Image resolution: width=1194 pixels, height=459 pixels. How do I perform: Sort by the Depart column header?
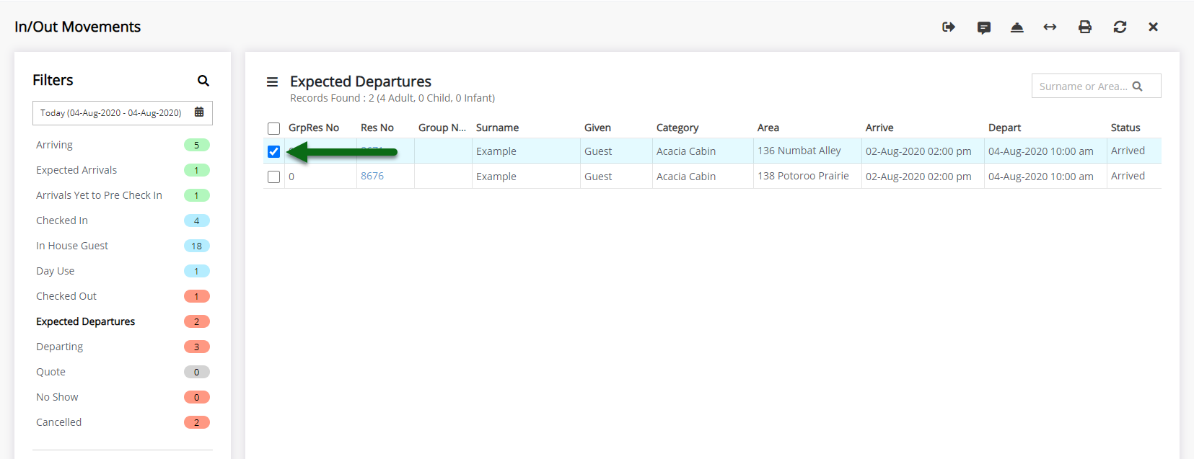(x=1004, y=128)
